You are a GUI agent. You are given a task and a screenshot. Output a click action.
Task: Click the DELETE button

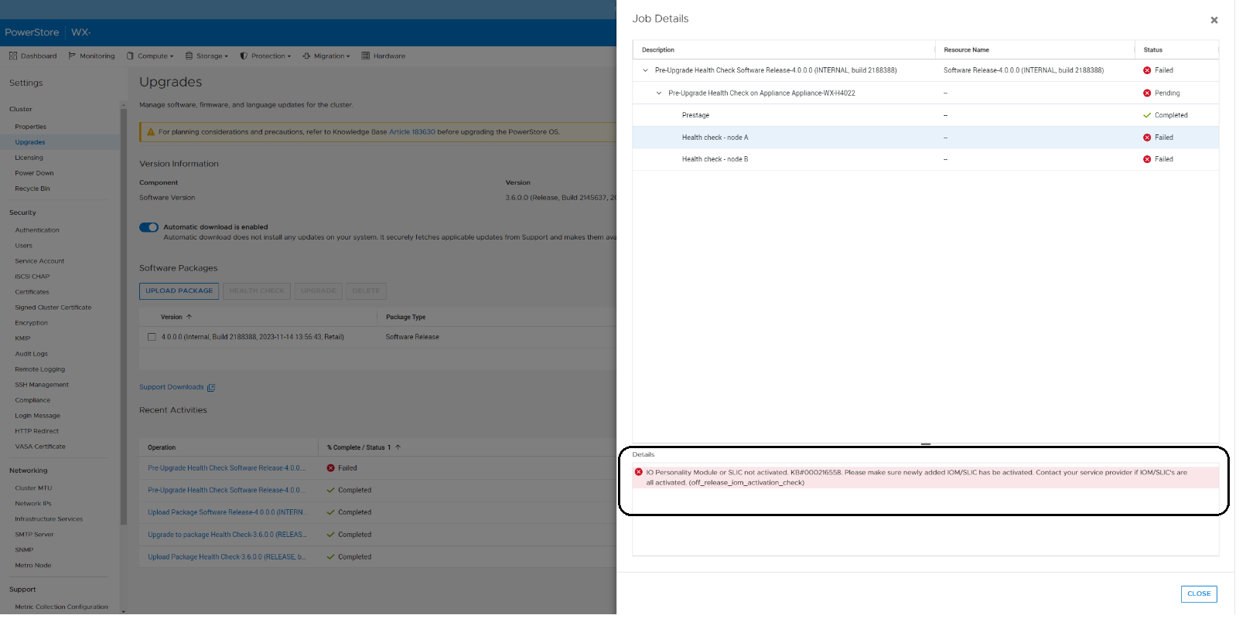coord(366,291)
